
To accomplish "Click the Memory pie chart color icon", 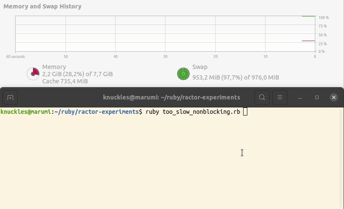I will [x=33, y=74].
